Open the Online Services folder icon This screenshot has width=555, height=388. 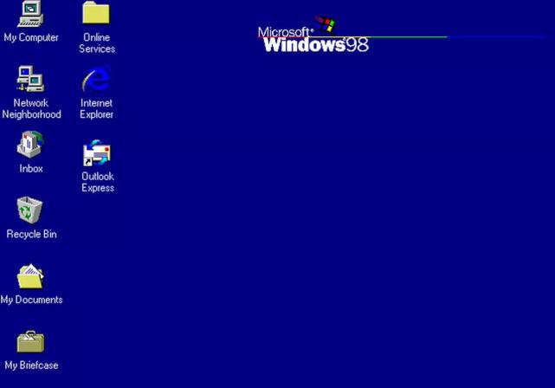tap(96, 12)
